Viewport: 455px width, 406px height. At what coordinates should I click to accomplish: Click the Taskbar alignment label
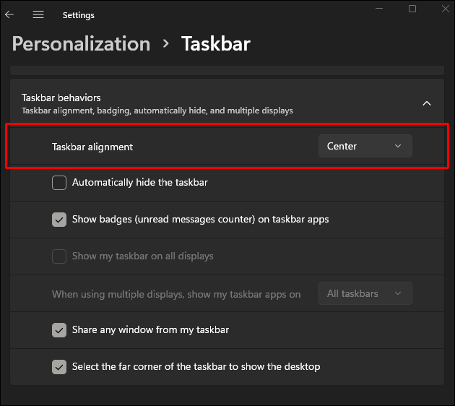pos(92,147)
